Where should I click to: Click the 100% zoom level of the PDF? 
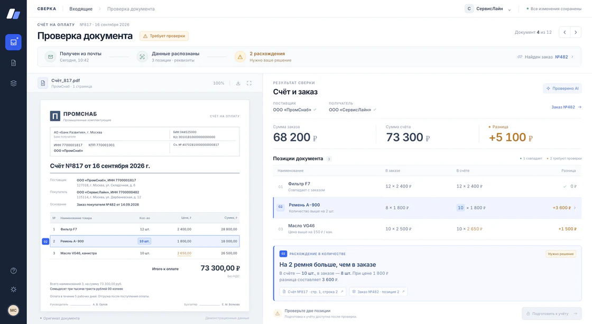[x=219, y=83]
